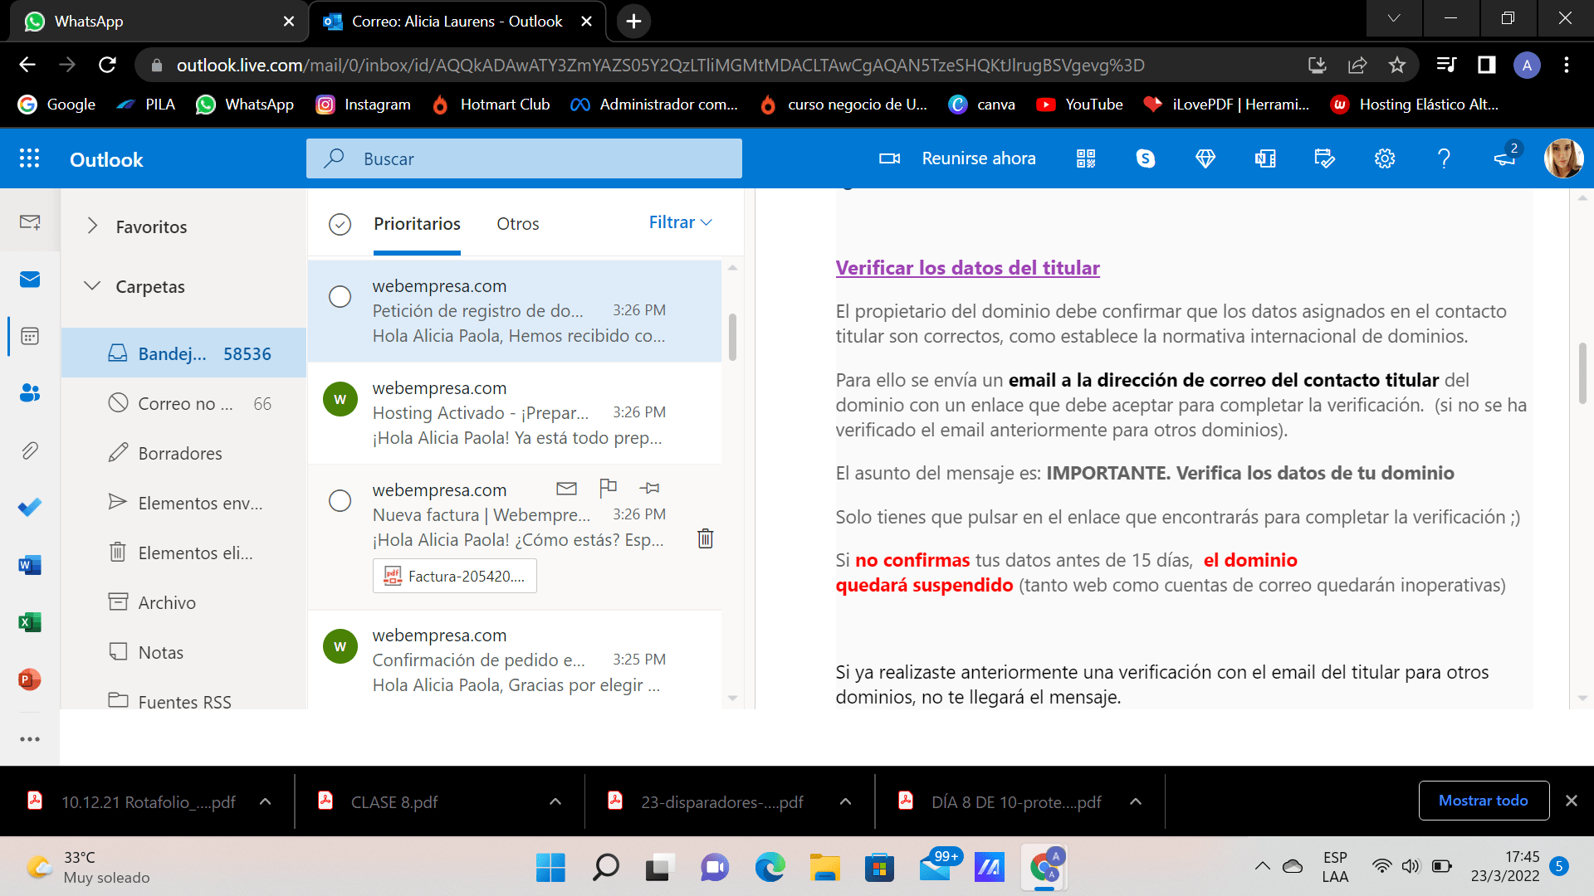Screen dimensions: 1594x896
Task: Open the Files paperclip module
Action: point(30,450)
